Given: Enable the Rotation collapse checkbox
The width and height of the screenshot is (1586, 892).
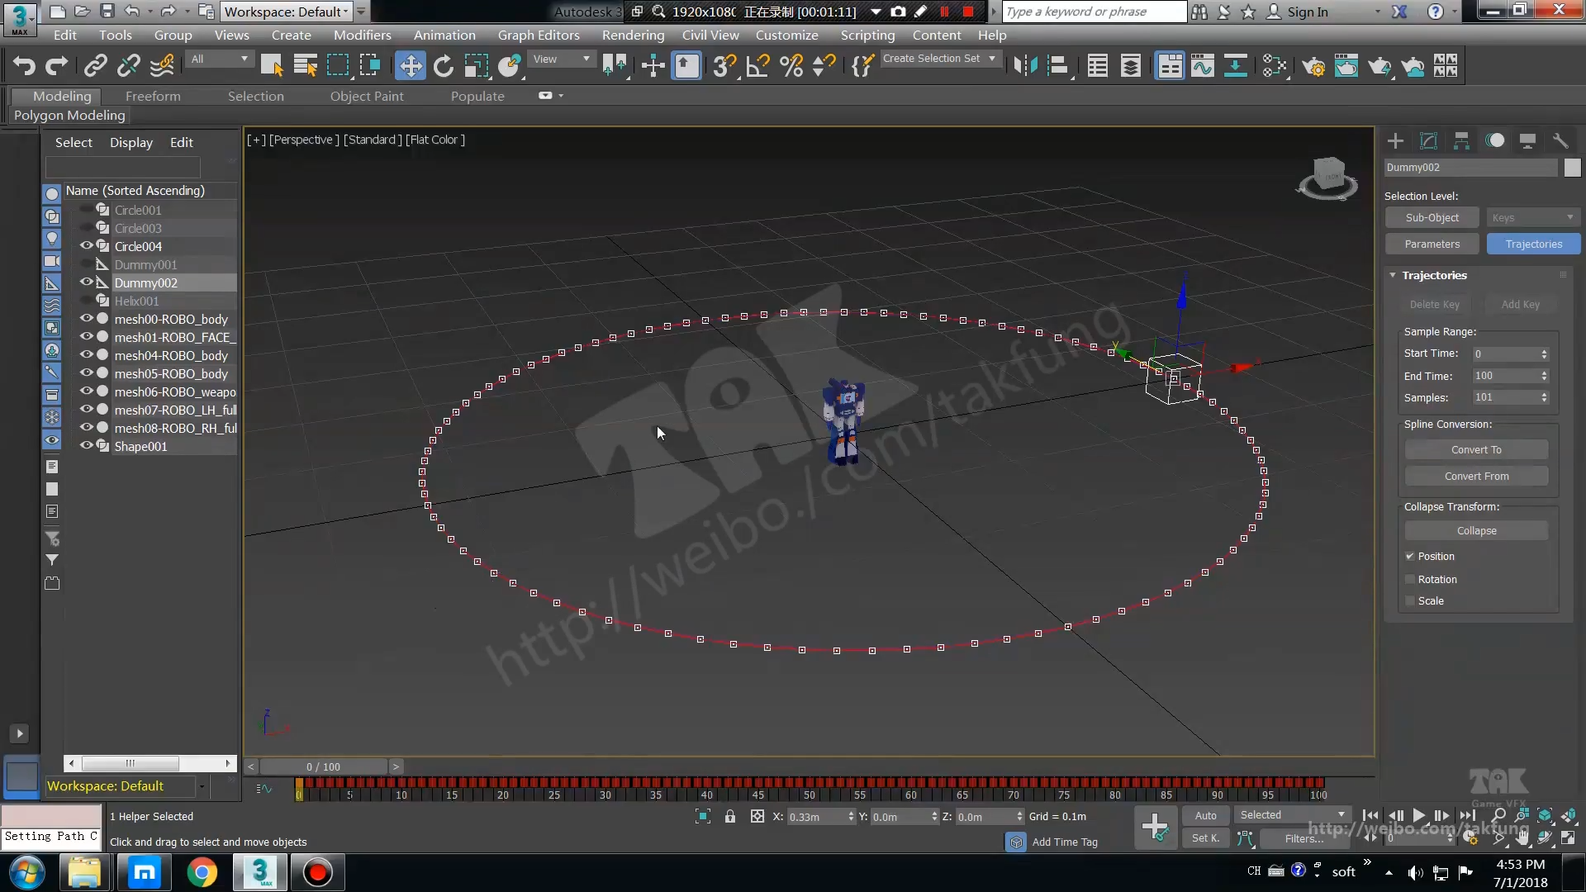Looking at the screenshot, I should click(x=1410, y=580).
